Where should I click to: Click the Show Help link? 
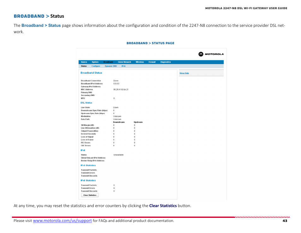184,73
